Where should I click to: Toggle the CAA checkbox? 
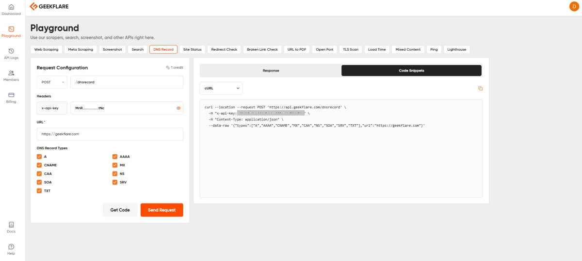[x=39, y=174]
